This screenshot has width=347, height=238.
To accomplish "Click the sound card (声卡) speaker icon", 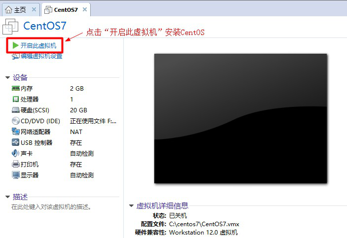I will [x=15, y=153].
